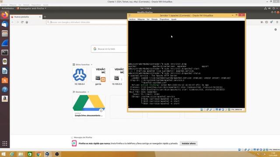
Task: Launch the Terminal from the dock
Action: 5,52
